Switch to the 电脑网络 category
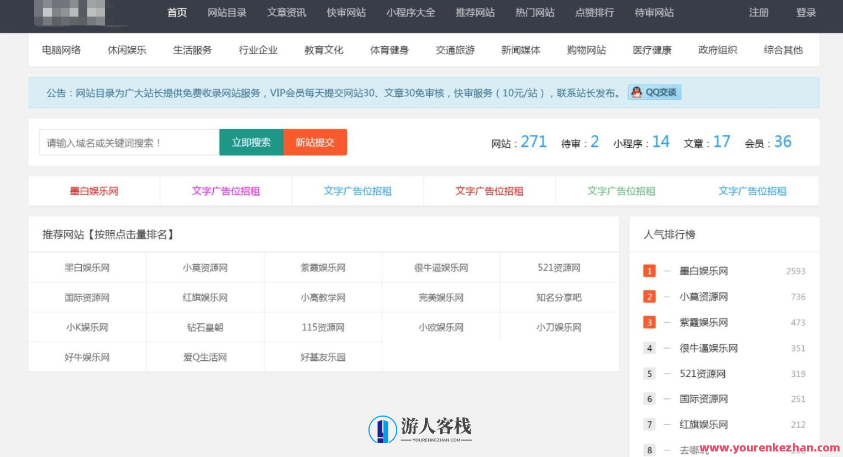Screen dimensions: 843x457 click(x=61, y=50)
